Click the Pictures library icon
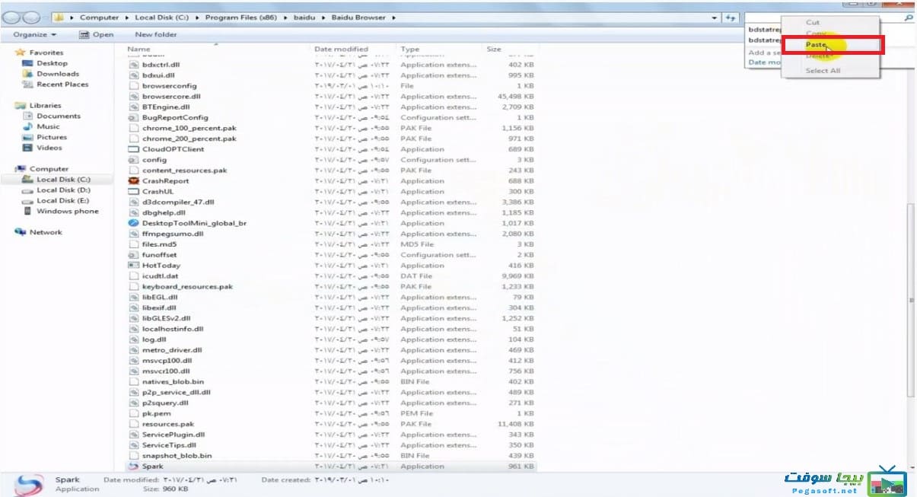 coord(28,137)
